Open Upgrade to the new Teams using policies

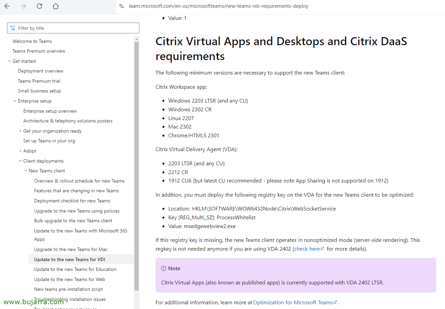(77, 211)
